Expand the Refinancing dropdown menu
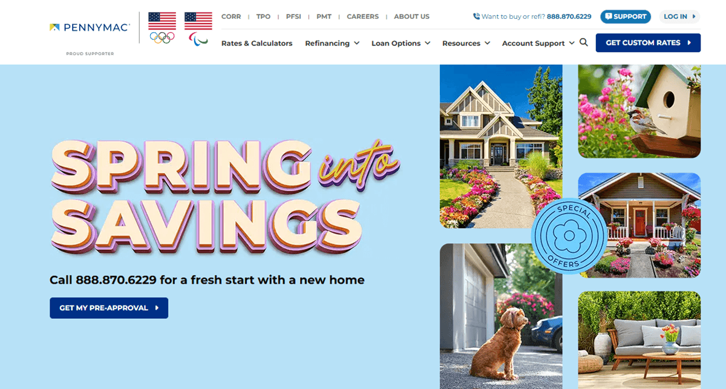This screenshot has height=389, width=726. click(332, 44)
